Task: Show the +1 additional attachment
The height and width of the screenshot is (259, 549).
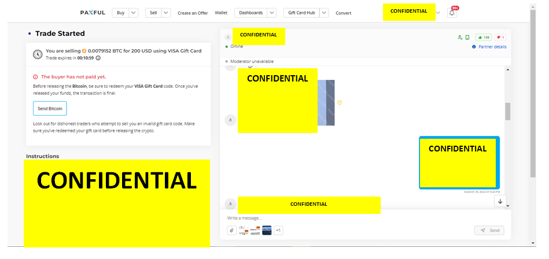Action: coord(278,230)
